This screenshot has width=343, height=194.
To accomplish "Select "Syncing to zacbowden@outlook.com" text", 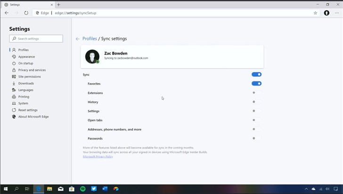I will pyautogui.click(x=126, y=58).
